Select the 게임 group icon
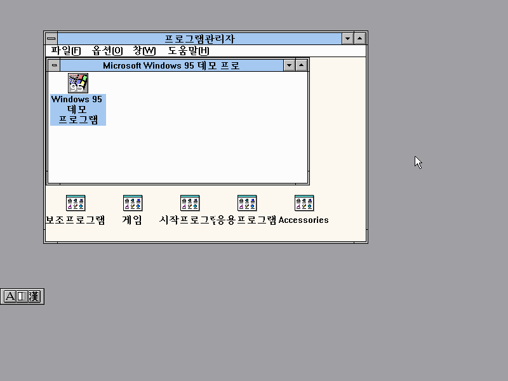This screenshot has height=381, width=508. tap(133, 203)
